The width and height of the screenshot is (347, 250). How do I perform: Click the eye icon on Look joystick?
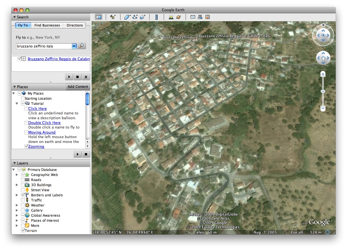323,35
